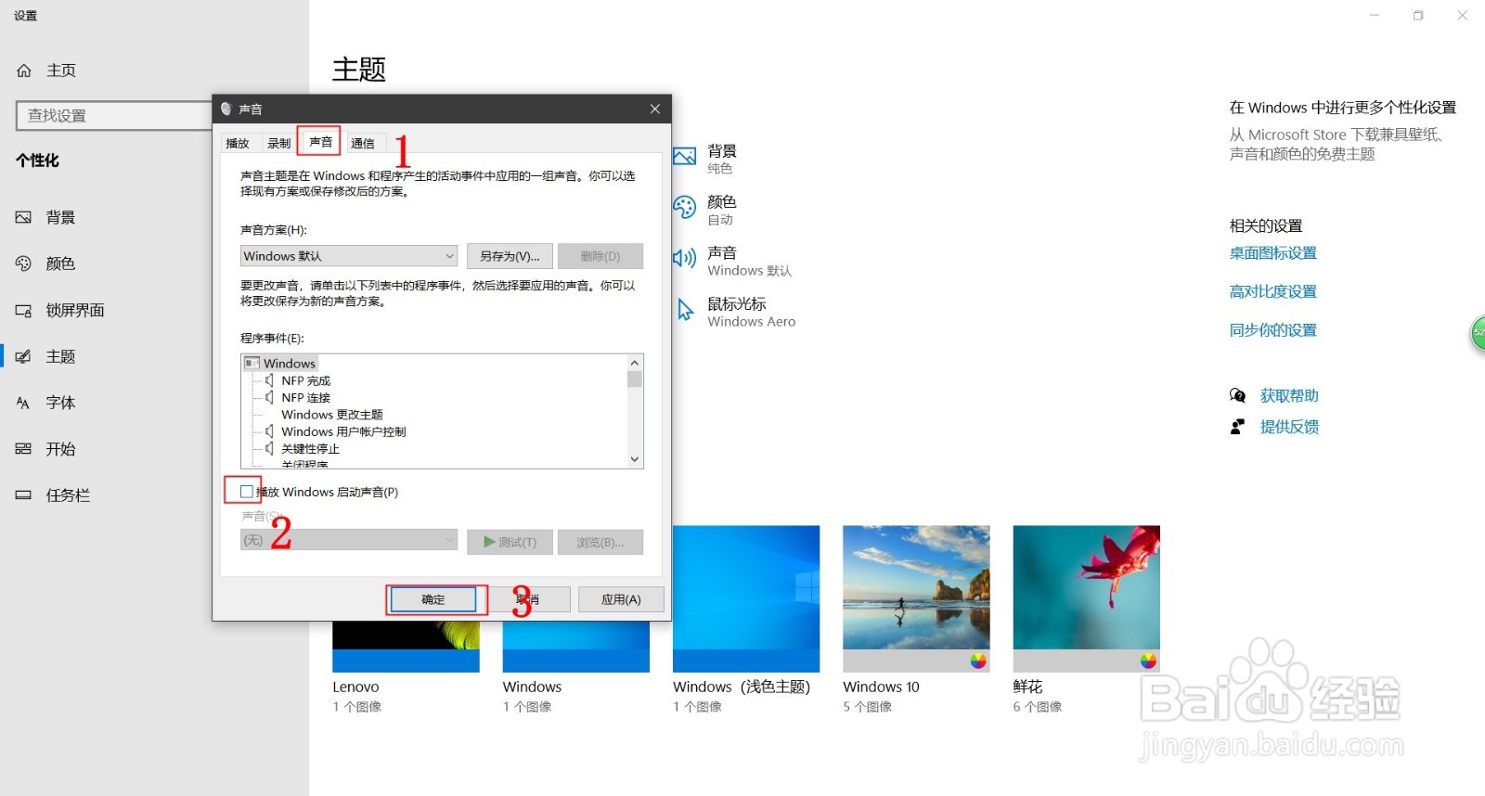
Task: Click the green floating side widget
Action: pos(1478,333)
